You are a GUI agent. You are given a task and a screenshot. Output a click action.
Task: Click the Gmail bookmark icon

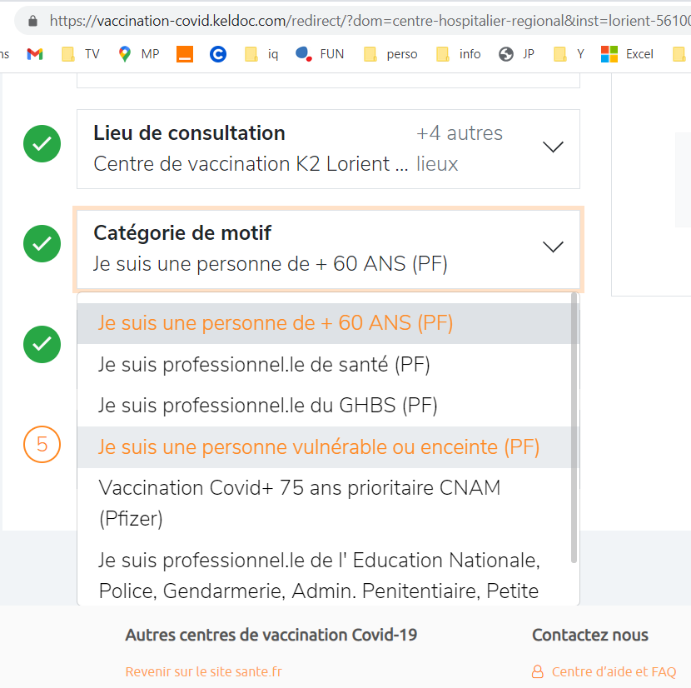pos(34,54)
